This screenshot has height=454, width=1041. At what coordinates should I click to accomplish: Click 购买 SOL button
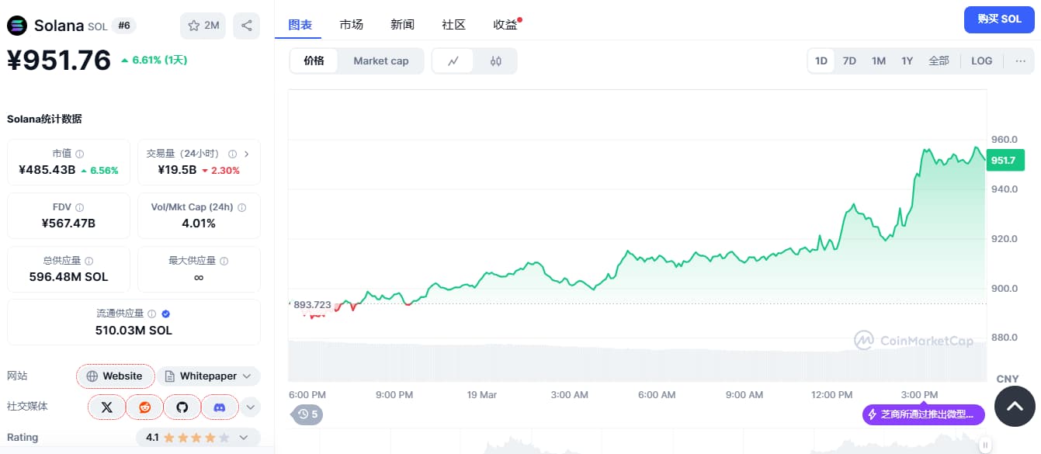click(1000, 19)
